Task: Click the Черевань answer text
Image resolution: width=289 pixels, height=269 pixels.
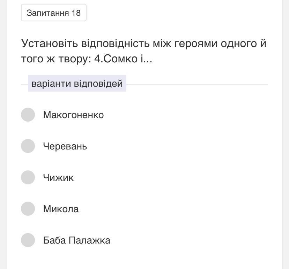Action: 65,146
